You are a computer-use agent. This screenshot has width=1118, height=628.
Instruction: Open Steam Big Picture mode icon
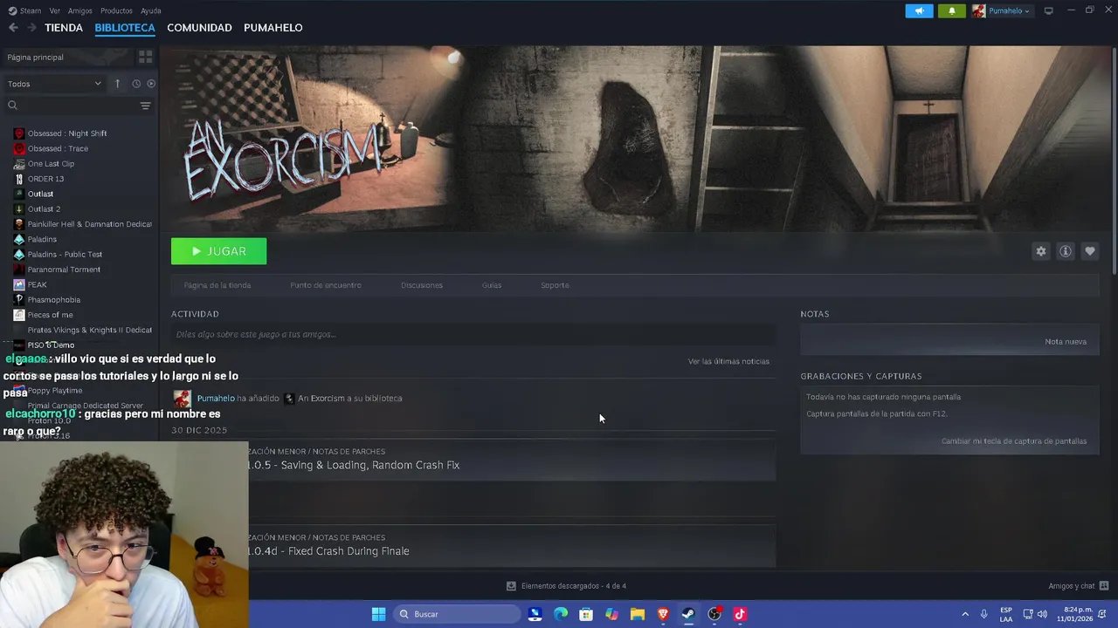point(1048,10)
